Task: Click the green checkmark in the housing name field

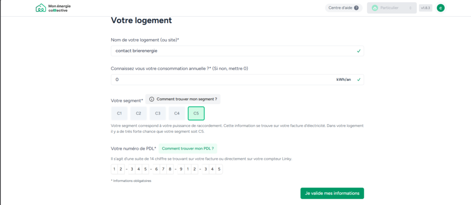Action: coord(358,51)
